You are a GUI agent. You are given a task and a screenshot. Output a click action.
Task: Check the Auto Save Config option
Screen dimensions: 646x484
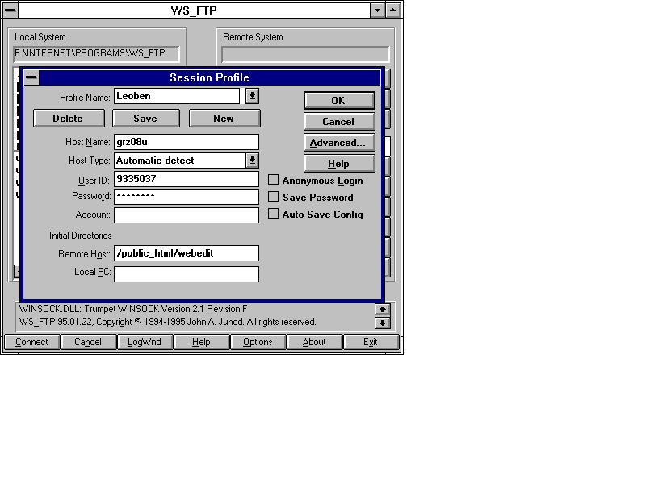[273, 214]
